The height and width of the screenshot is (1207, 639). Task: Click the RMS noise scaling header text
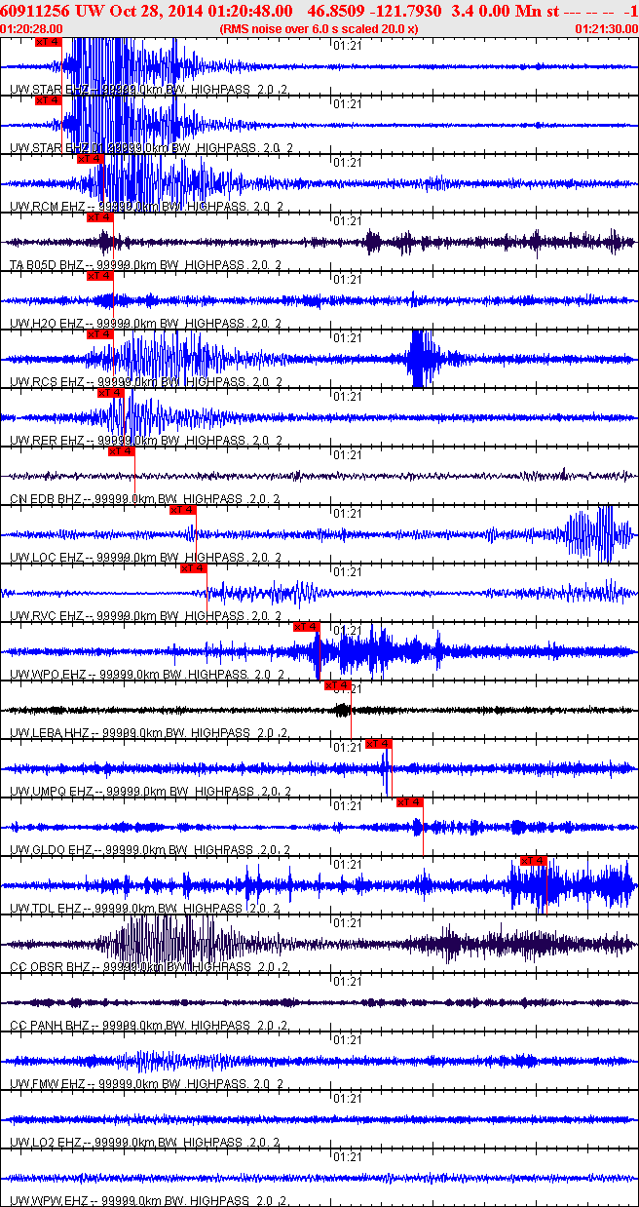[x=319, y=29]
